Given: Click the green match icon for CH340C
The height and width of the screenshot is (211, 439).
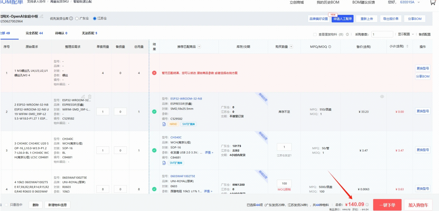Looking at the screenshot, I should (154, 150).
